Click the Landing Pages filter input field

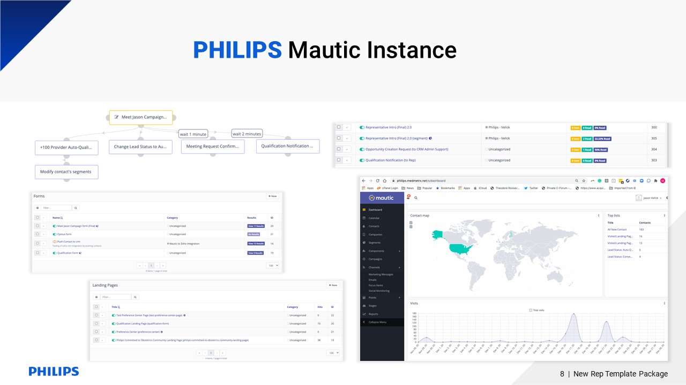116,297
